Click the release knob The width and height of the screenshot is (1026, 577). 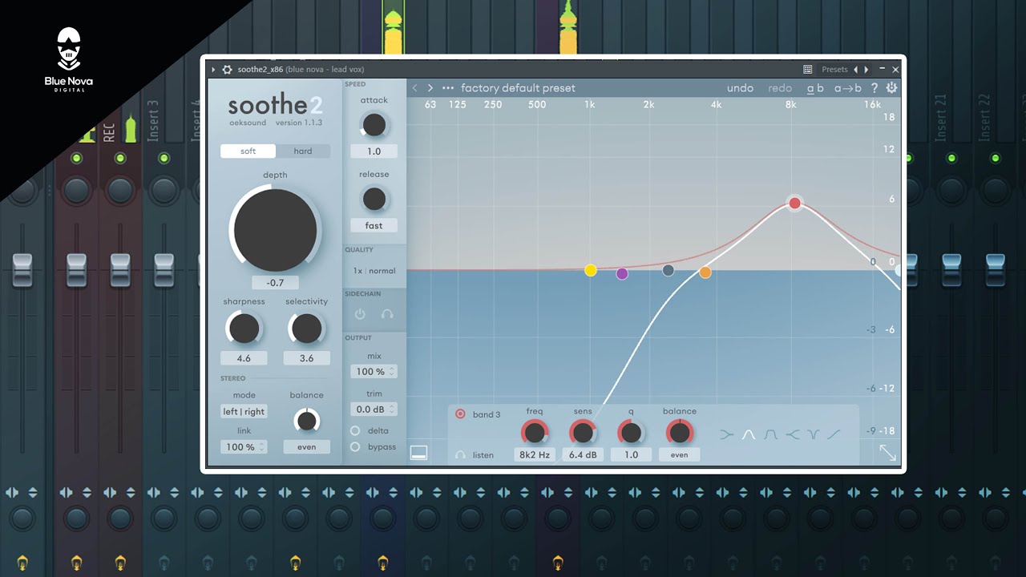tap(374, 199)
